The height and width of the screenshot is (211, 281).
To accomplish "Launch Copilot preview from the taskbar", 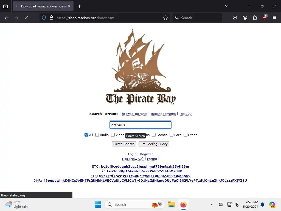I will [272, 204].
